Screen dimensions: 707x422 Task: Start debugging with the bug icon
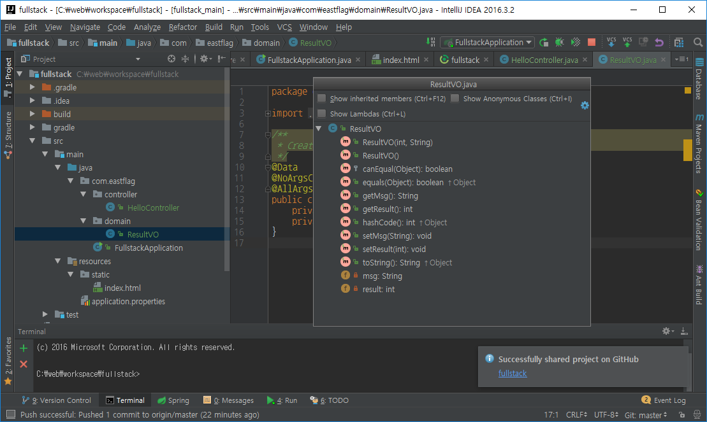tap(560, 43)
